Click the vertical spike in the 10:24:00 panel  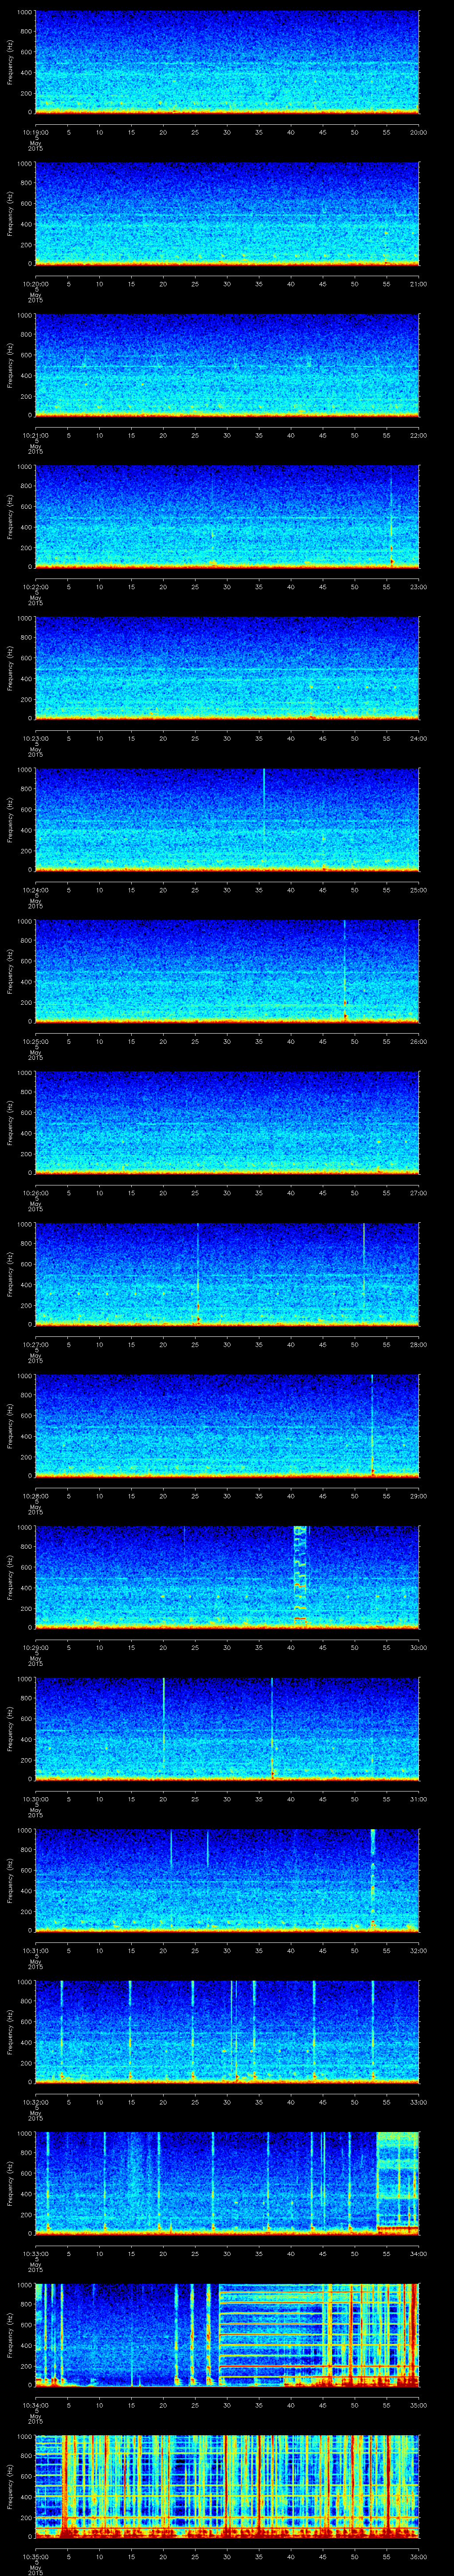click(263, 812)
